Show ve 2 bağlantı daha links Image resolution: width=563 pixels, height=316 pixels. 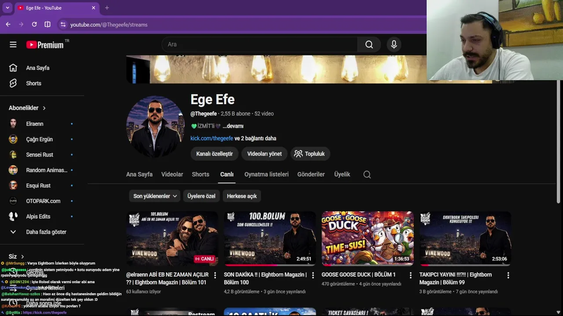[x=255, y=138]
